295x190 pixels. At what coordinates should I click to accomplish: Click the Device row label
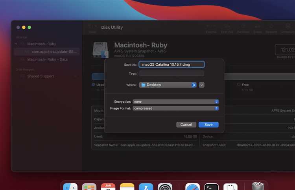208,137
